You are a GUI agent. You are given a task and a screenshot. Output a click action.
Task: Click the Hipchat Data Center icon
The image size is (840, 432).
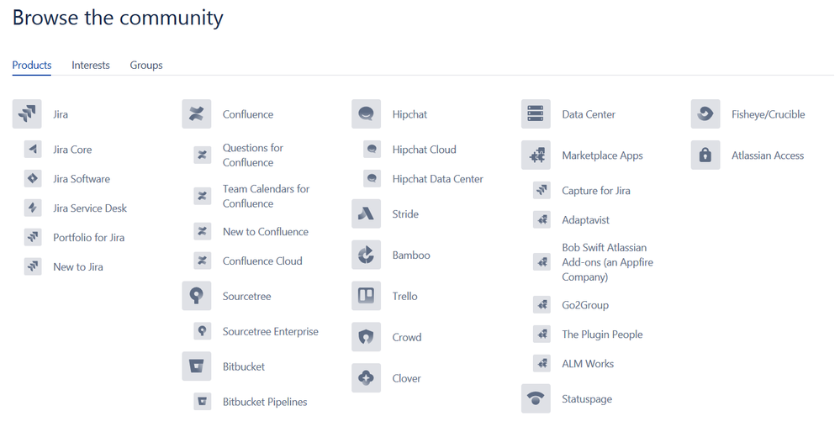click(x=372, y=179)
